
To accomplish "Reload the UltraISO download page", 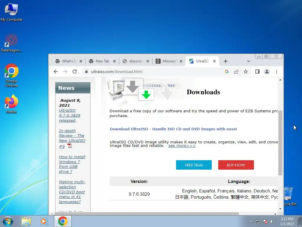I will tap(75, 72).
